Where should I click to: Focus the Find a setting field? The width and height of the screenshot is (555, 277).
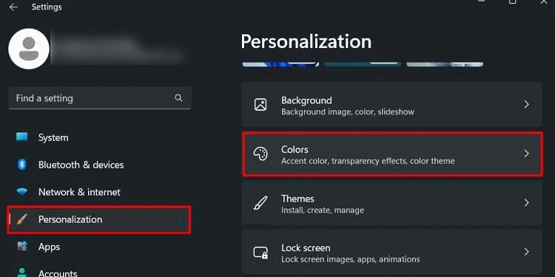pyautogui.click(x=100, y=98)
